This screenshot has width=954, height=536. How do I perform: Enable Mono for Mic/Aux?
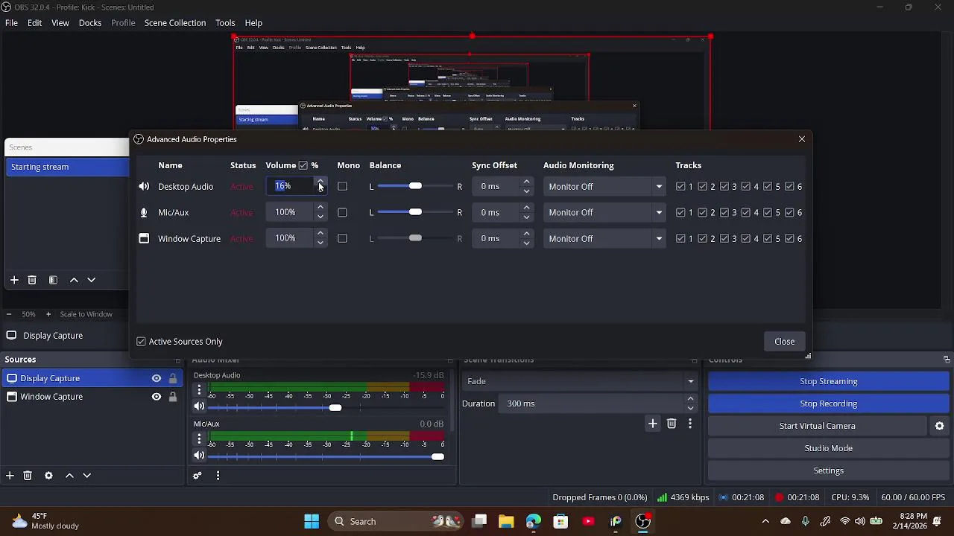pos(342,212)
